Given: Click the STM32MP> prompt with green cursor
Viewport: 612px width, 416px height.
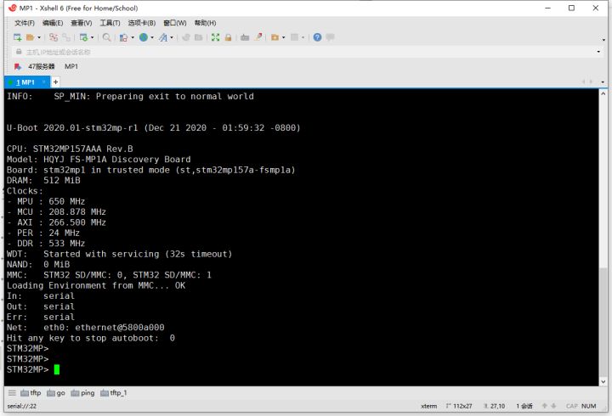Looking at the screenshot, I should pyautogui.click(x=33, y=369).
